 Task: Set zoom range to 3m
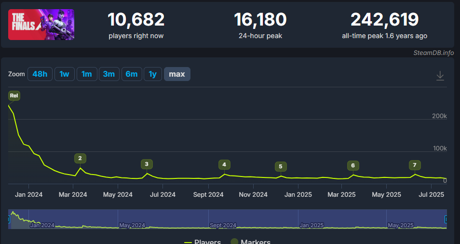pos(109,74)
